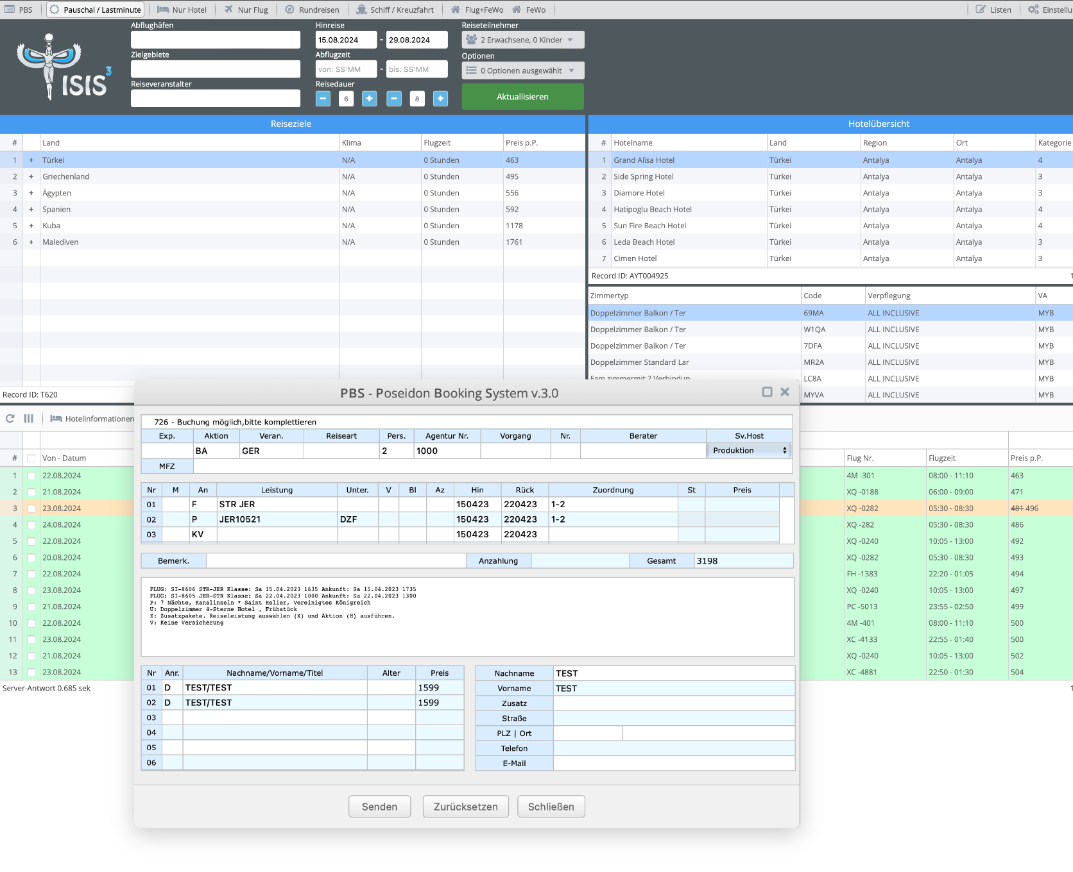This screenshot has width=1073, height=872.
Task: Expand the Griechenland destination row
Action: [x=31, y=176]
